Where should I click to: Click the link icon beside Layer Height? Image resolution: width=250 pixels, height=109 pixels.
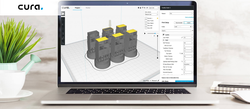point(182,37)
